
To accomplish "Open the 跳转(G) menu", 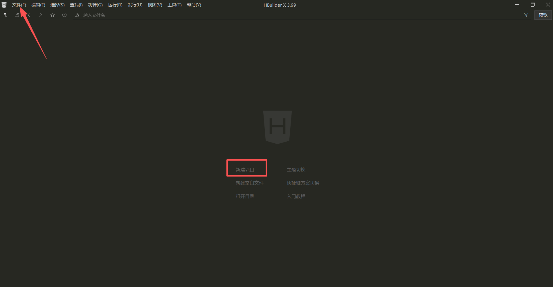I will tap(95, 5).
